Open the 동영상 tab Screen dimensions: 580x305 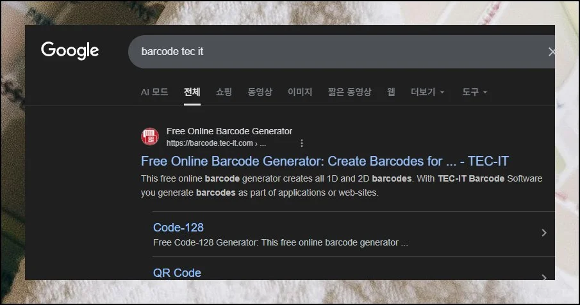pos(260,92)
